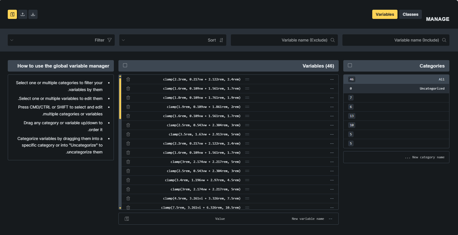Open the Sort dropdown
The image size is (458, 235).
173,40
